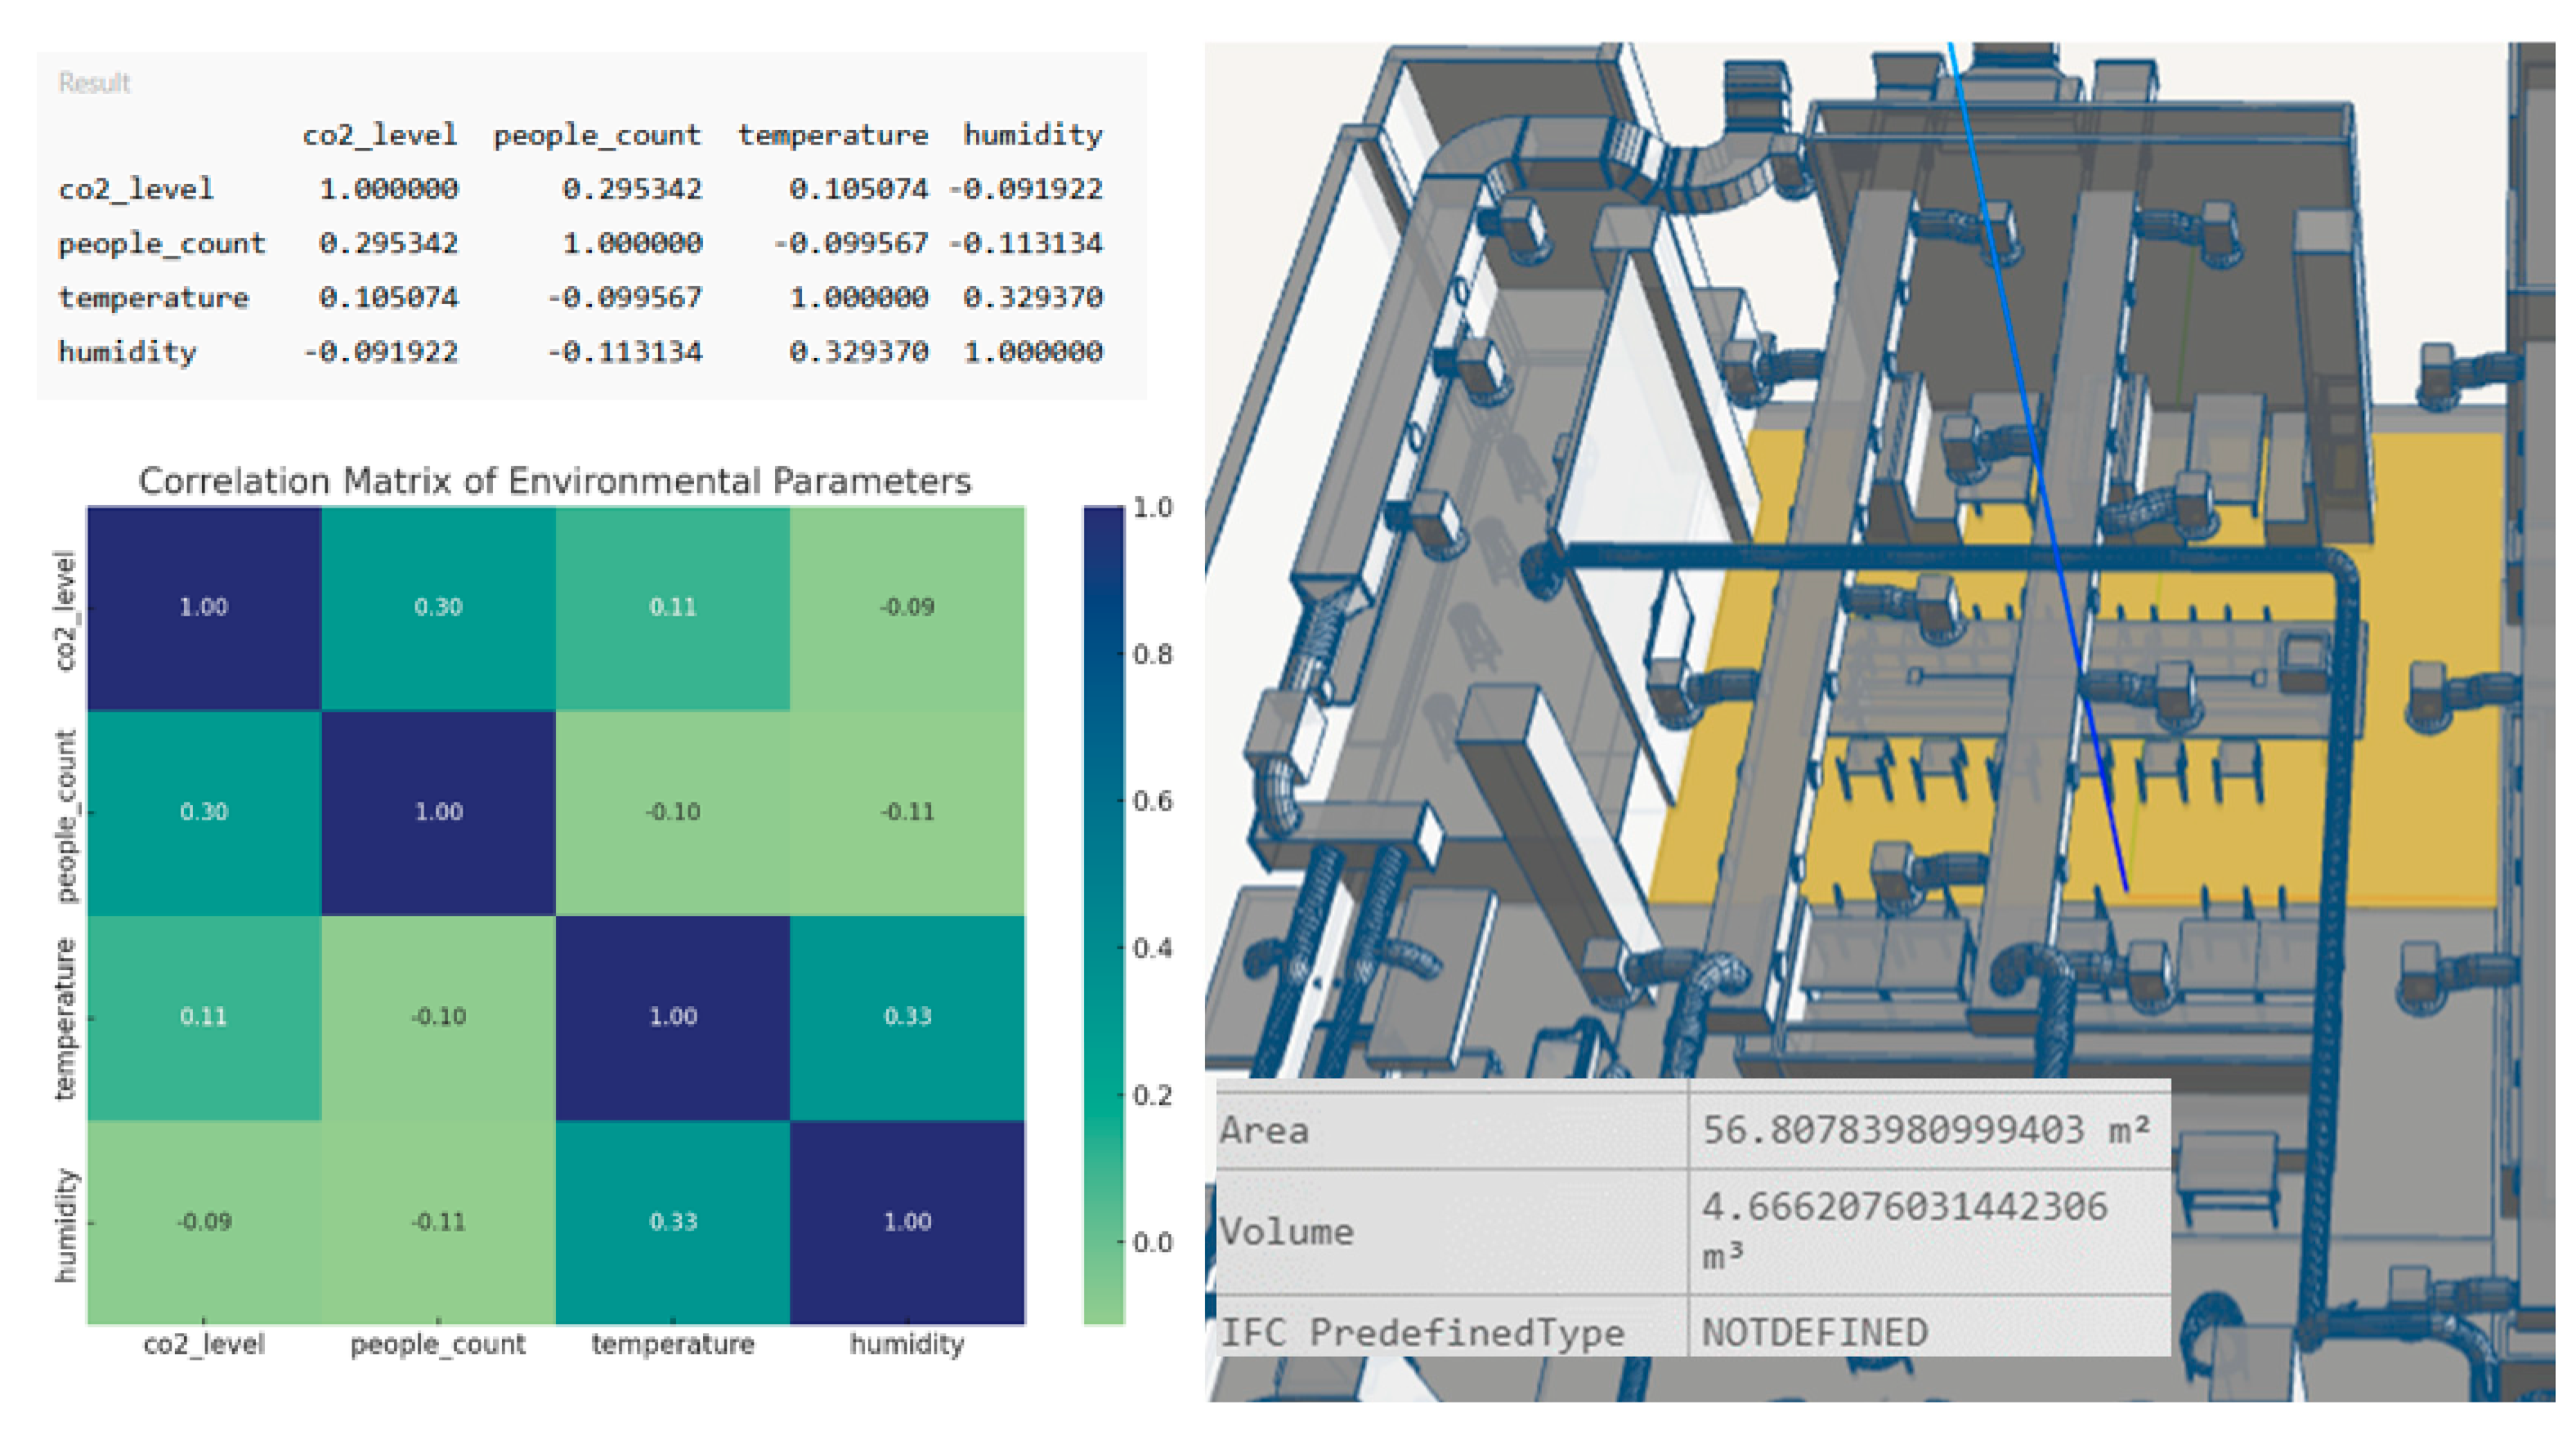Click the temperature column header in the result table
Viewport: 2576px width, 1445px height.
point(832,135)
